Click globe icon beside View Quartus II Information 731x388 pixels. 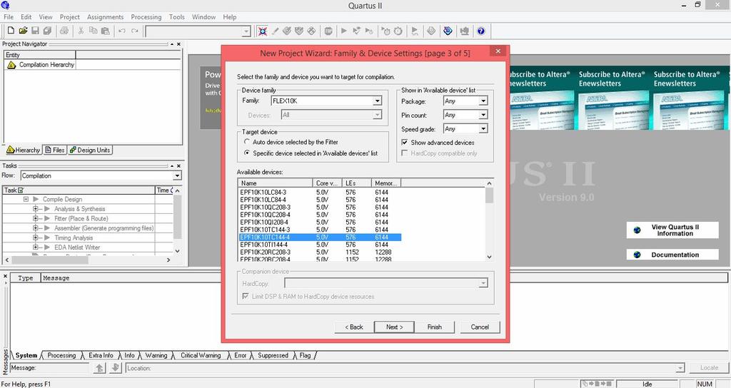(637, 230)
